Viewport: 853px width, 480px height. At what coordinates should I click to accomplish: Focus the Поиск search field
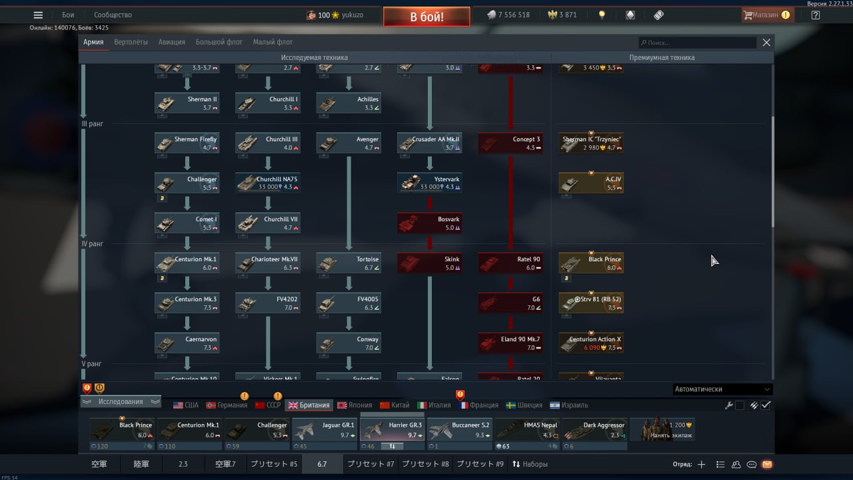click(697, 43)
